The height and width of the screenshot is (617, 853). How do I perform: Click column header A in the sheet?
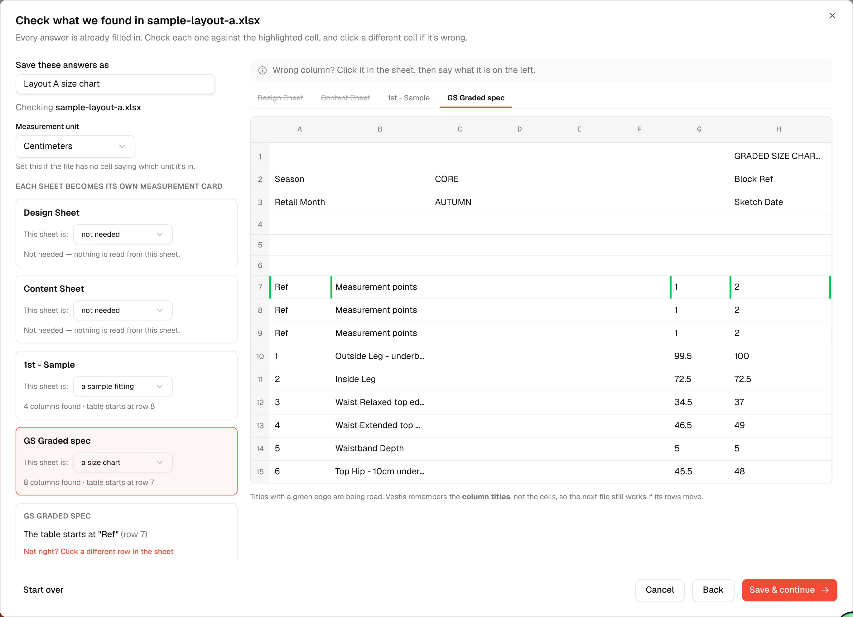(300, 129)
